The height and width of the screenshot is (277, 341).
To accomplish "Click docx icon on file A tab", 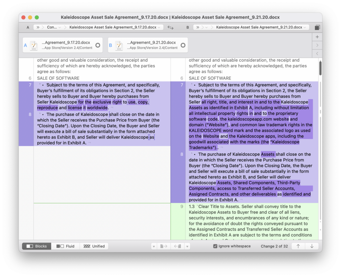I will pos(34,45).
